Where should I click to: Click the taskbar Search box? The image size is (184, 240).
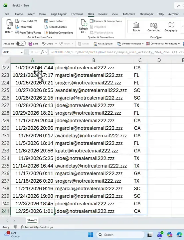pos(120,235)
